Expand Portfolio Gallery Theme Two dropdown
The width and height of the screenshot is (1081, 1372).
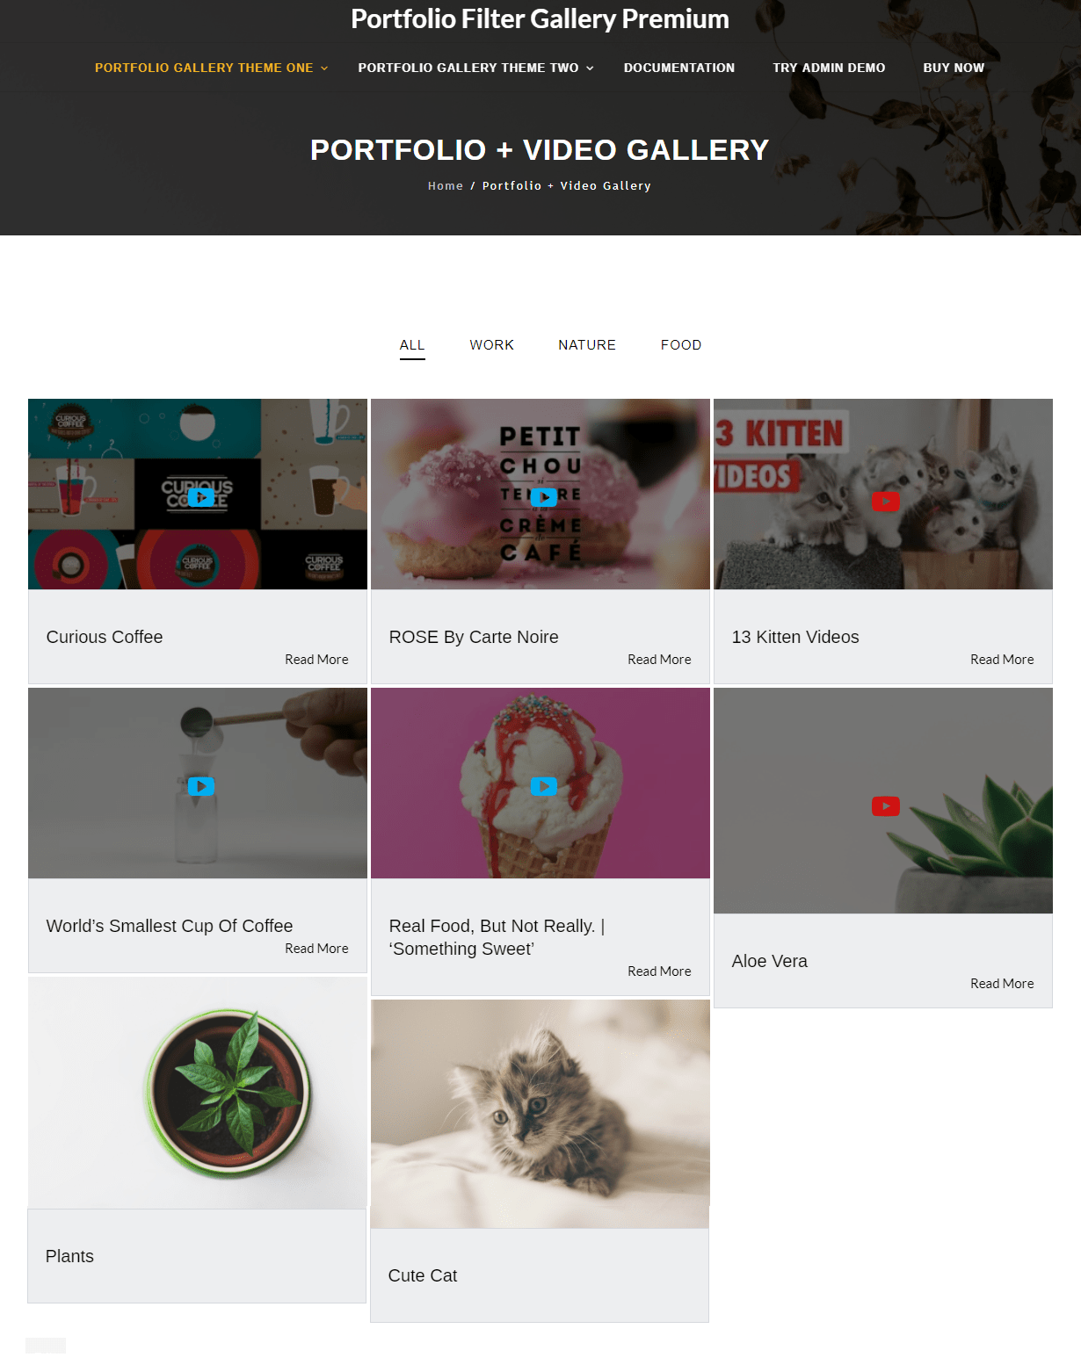475,68
